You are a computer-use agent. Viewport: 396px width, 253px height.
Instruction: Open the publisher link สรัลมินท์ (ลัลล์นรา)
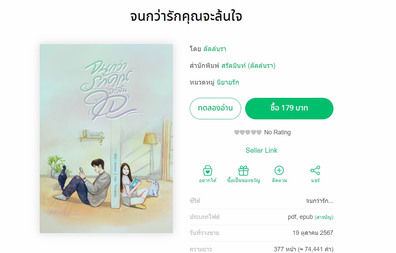tap(248, 66)
